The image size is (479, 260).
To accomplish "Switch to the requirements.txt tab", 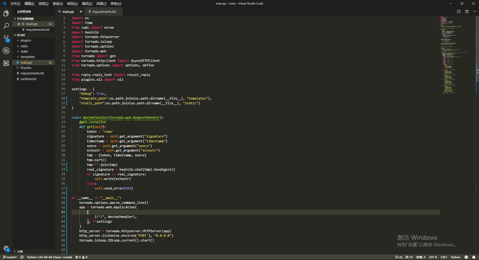I will tap(104, 12).
